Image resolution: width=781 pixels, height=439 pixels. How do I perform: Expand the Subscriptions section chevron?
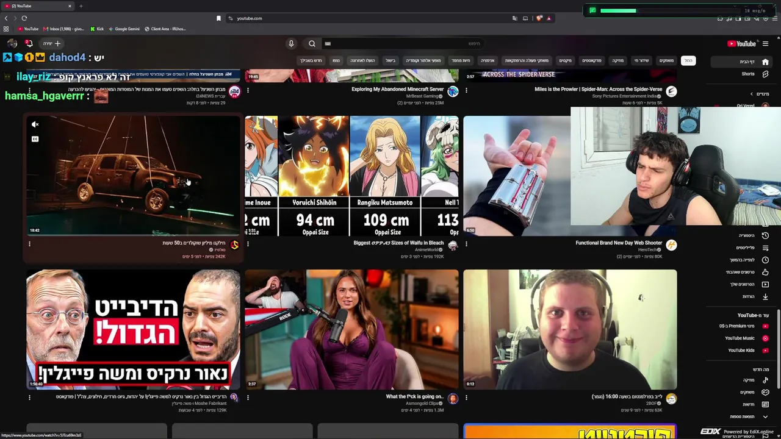(x=752, y=94)
